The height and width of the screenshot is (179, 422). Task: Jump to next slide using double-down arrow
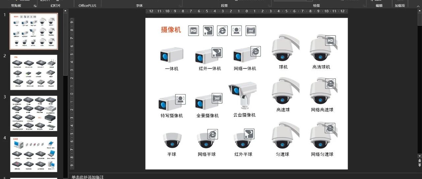(420, 165)
